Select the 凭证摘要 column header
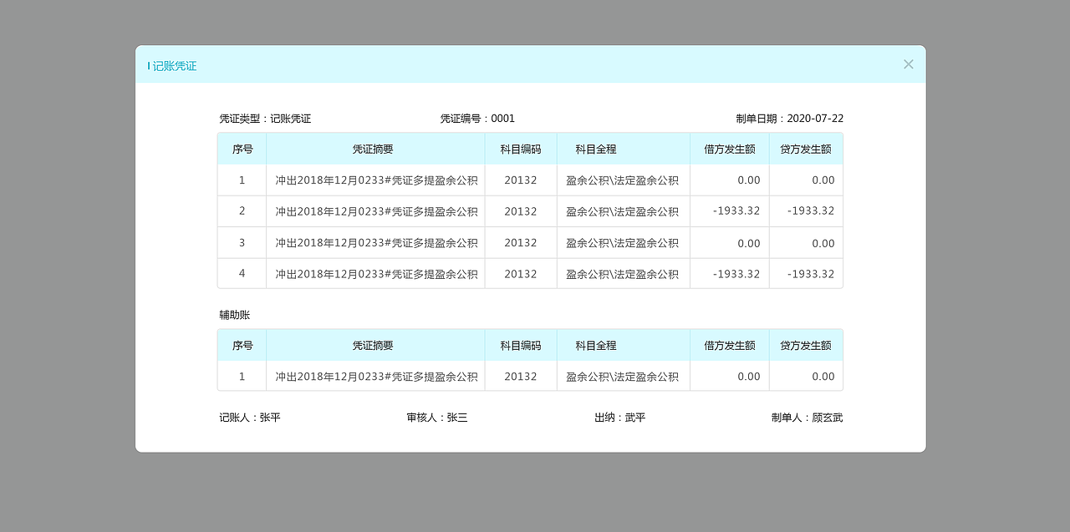 [374, 148]
